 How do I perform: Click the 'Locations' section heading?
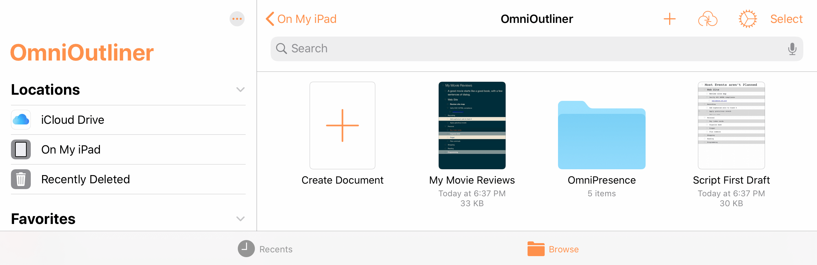tap(46, 90)
